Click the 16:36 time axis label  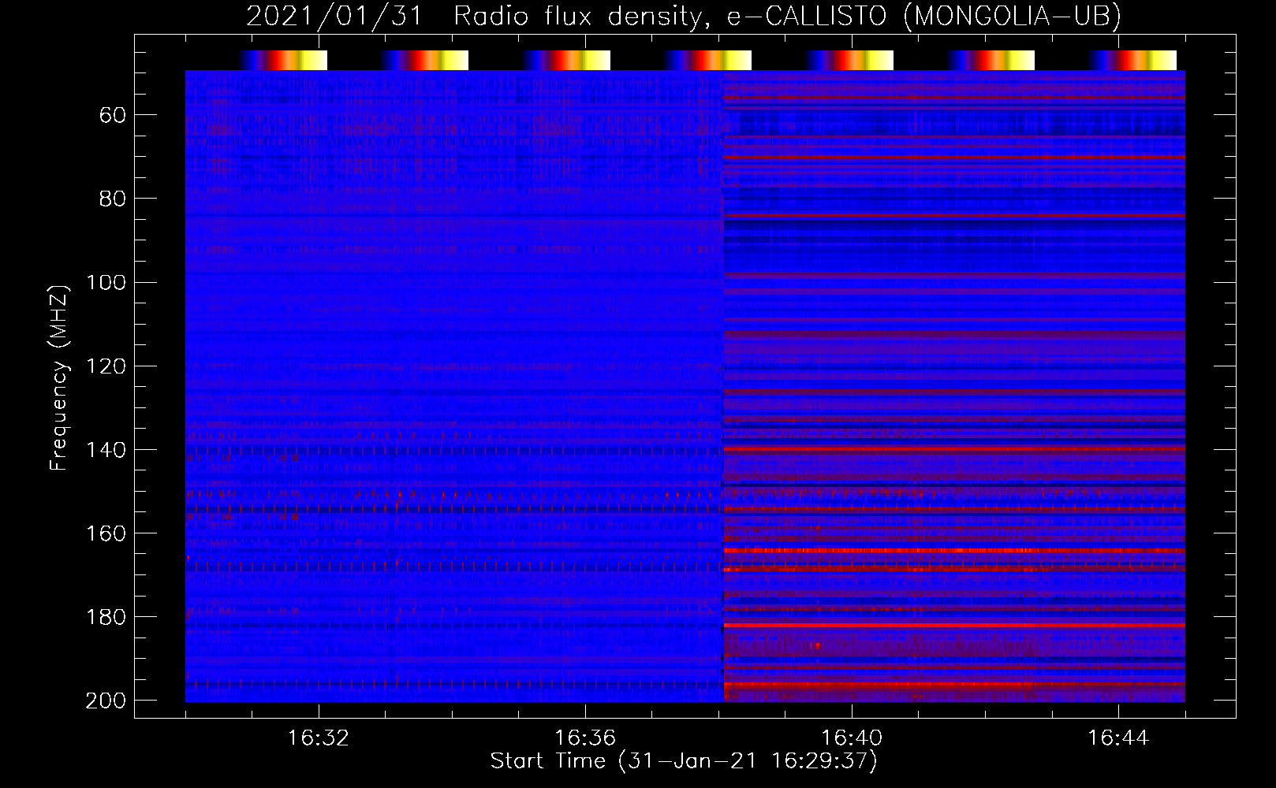(x=585, y=738)
